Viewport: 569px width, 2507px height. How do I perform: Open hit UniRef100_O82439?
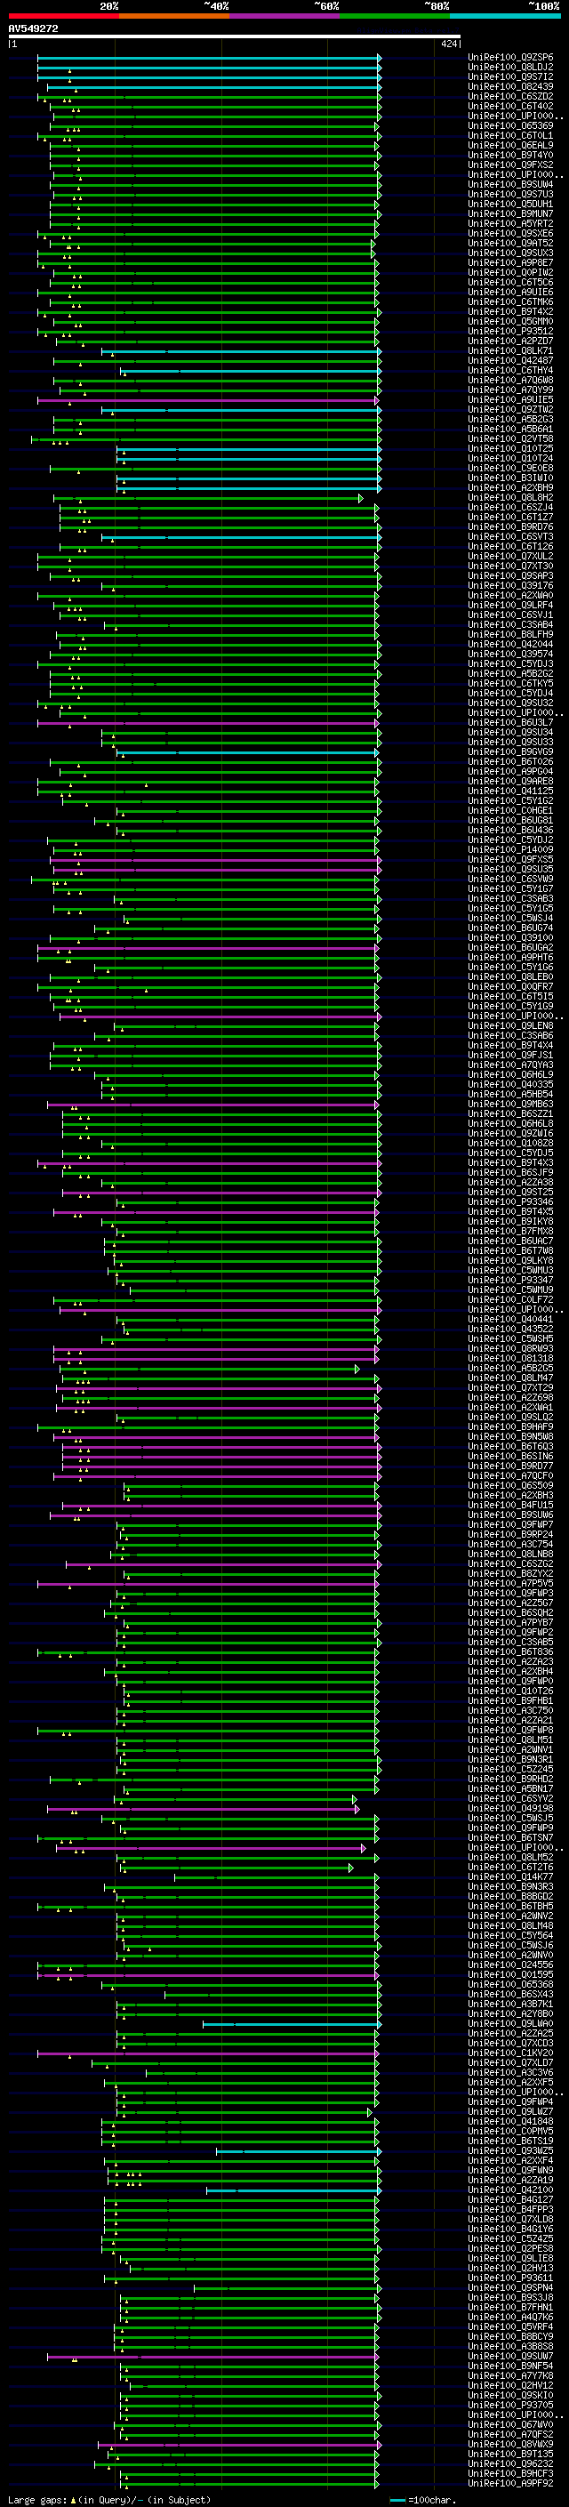tap(510, 86)
